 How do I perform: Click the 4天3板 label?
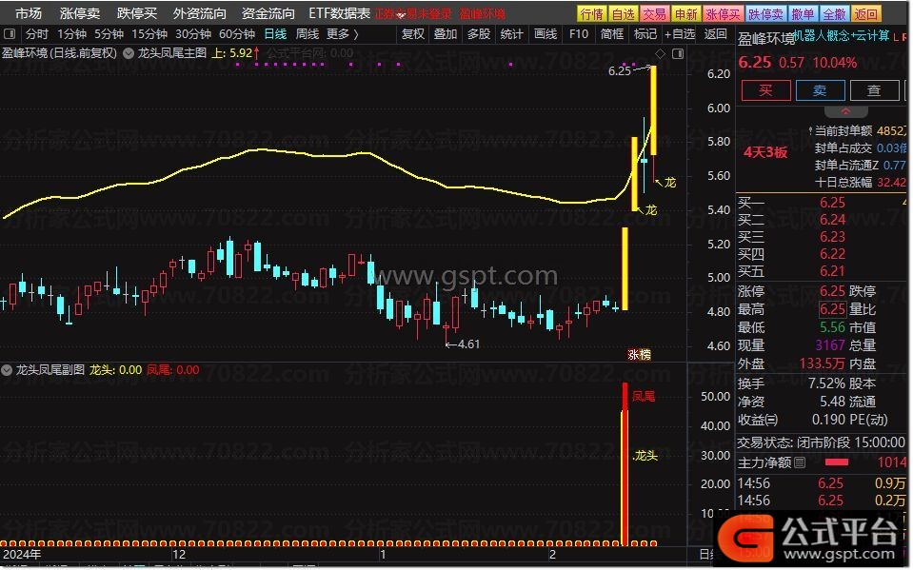(765, 152)
